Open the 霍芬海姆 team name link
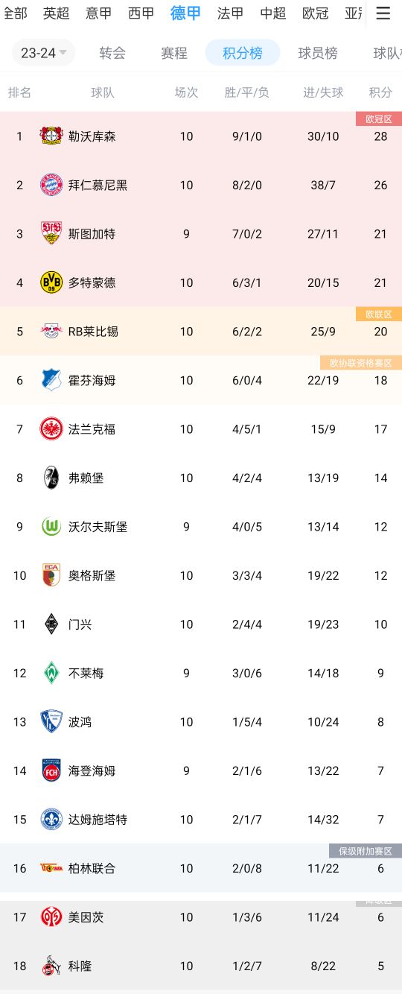The image size is (402, 994). [x=92, y=380]
